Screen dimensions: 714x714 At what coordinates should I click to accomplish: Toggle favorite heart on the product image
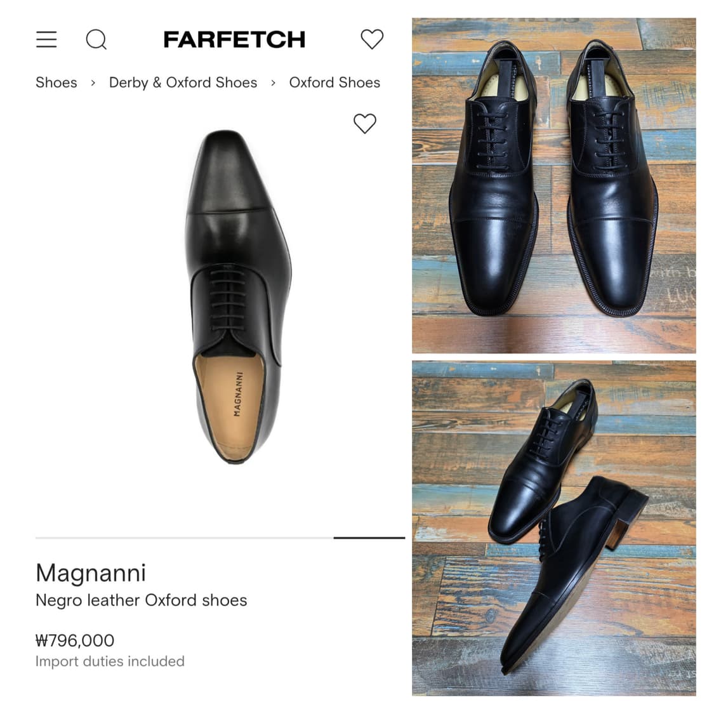364,123
